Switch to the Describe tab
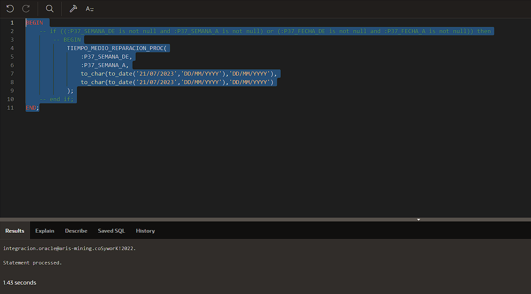531x294 pixels. (76, 231)
